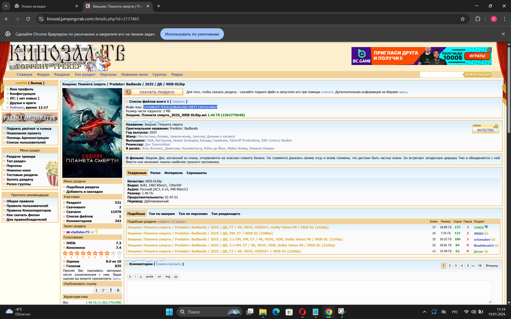Click the movie poster thumbnail
Viewport: 511px width, 319px height.
click(x=92, y=133)
